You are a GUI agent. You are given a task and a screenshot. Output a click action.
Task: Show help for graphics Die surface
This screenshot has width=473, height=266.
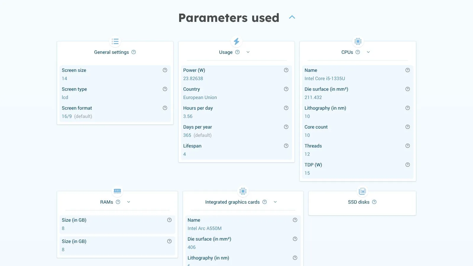(295, 239)
